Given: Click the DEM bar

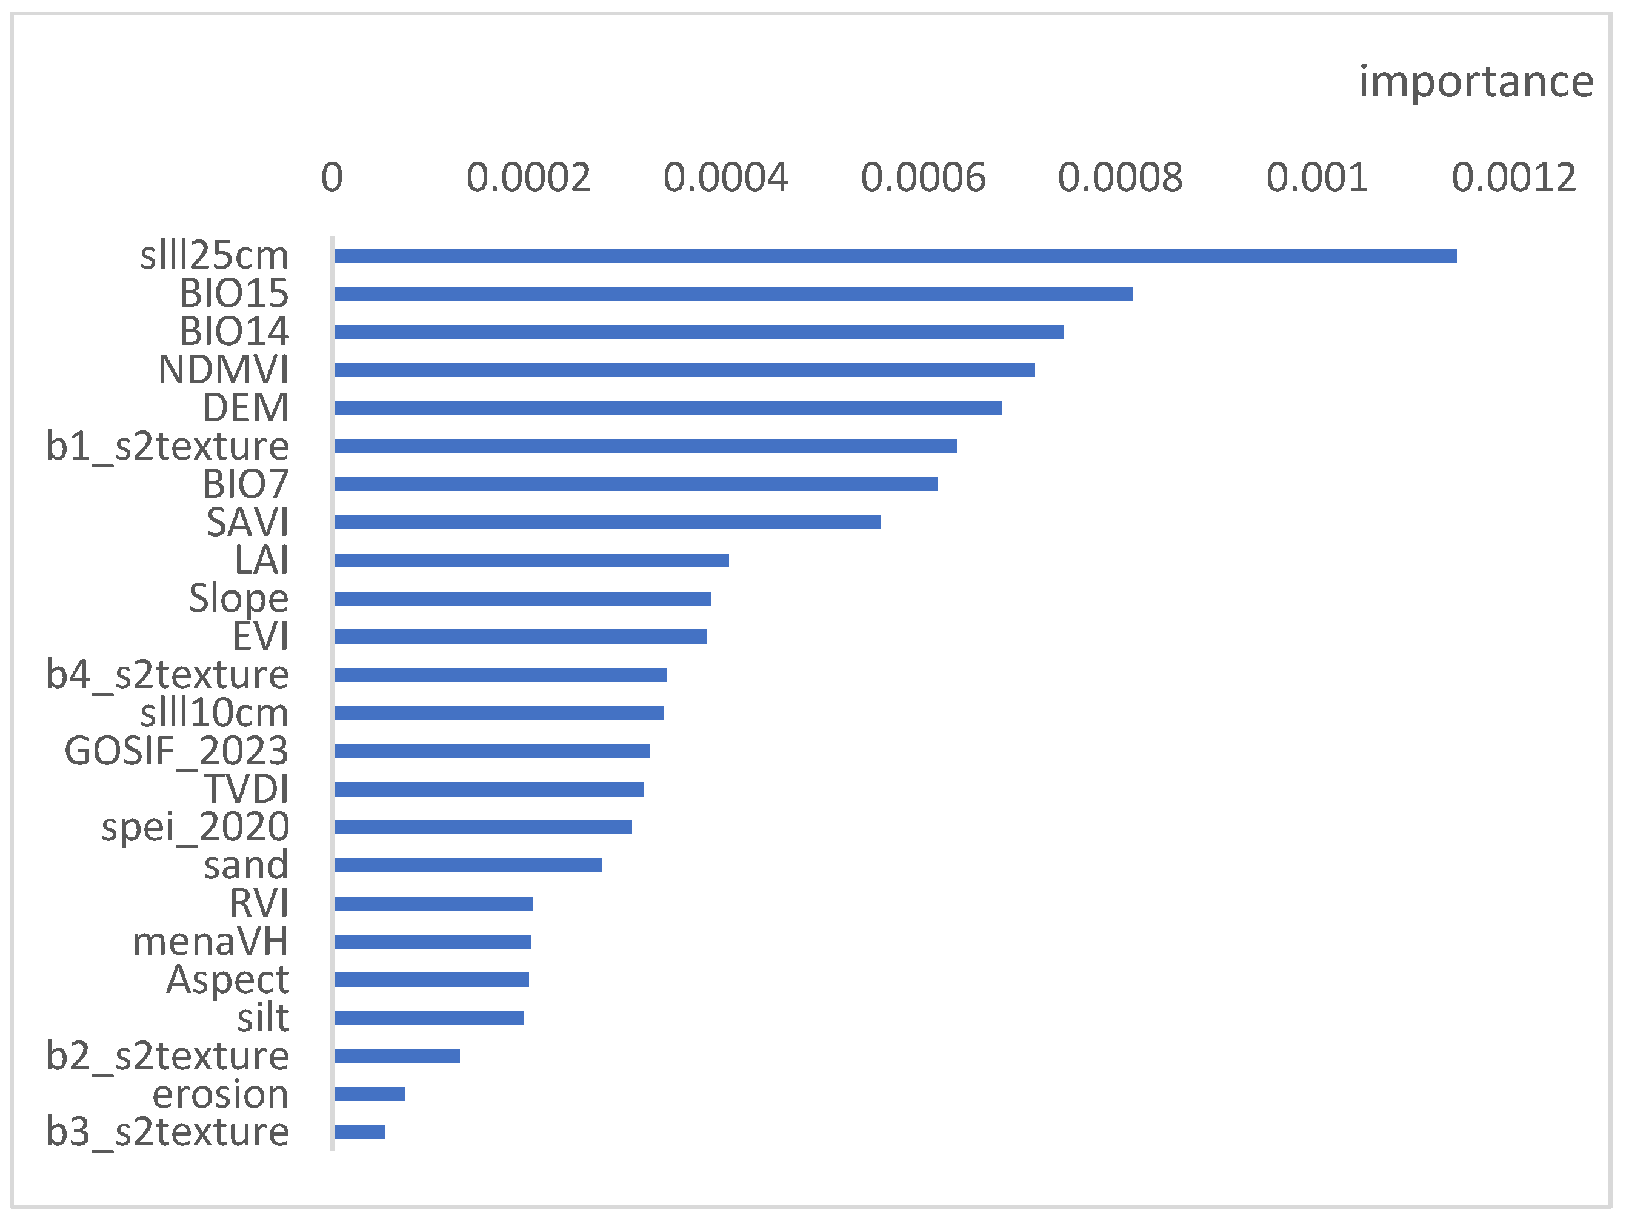Looking at the screenshot, I should pos(667,407).
